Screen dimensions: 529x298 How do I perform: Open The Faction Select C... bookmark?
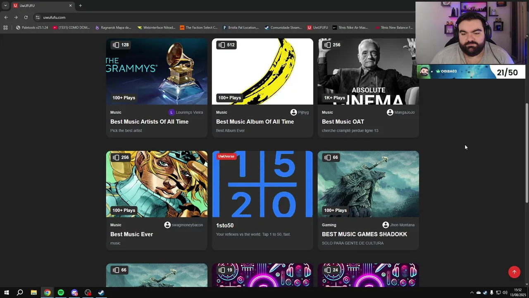pyautogui.click(x=199, y=28)
